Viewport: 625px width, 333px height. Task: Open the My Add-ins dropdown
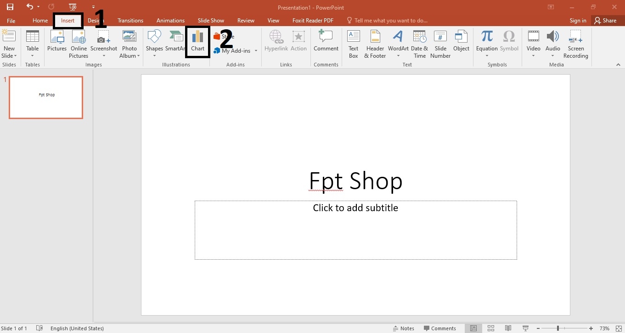pyautogui.click(x=256, y=51)
